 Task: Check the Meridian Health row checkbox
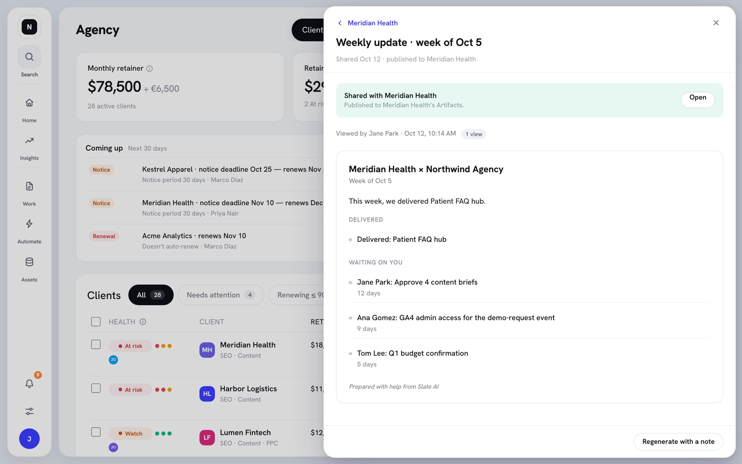(x=96, y=344)
